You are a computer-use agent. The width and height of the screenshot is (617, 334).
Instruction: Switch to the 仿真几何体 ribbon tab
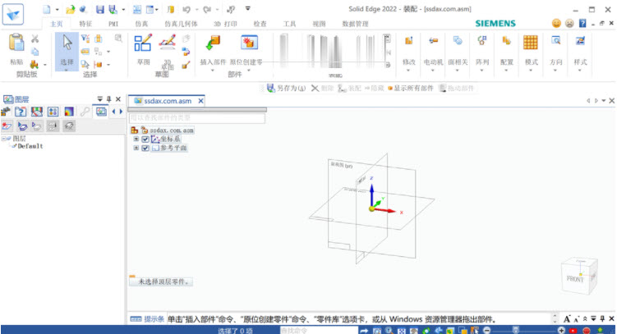[x=181, y=24]
